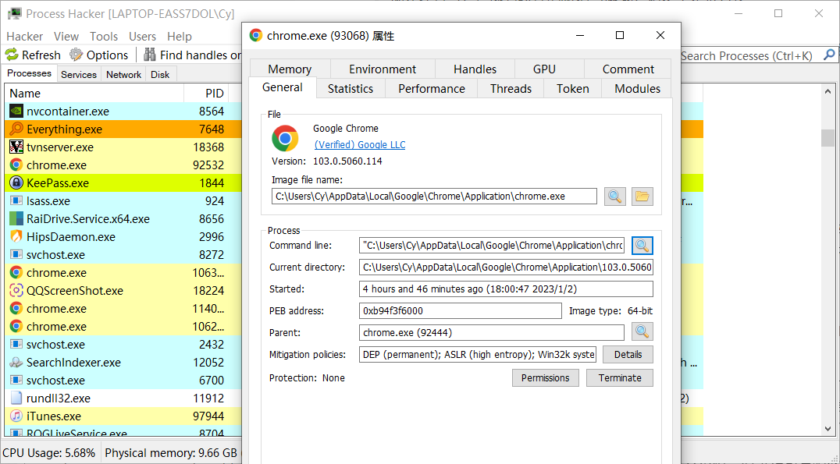Open the Tools menu

[104, 37]
